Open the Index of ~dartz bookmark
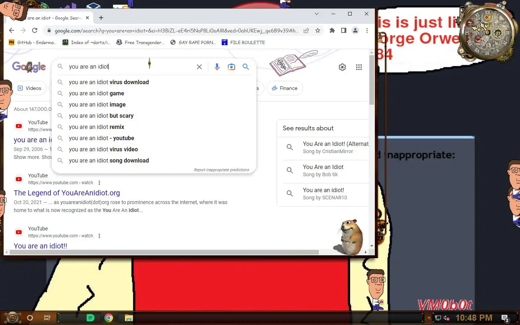 [x=87, y=42]
